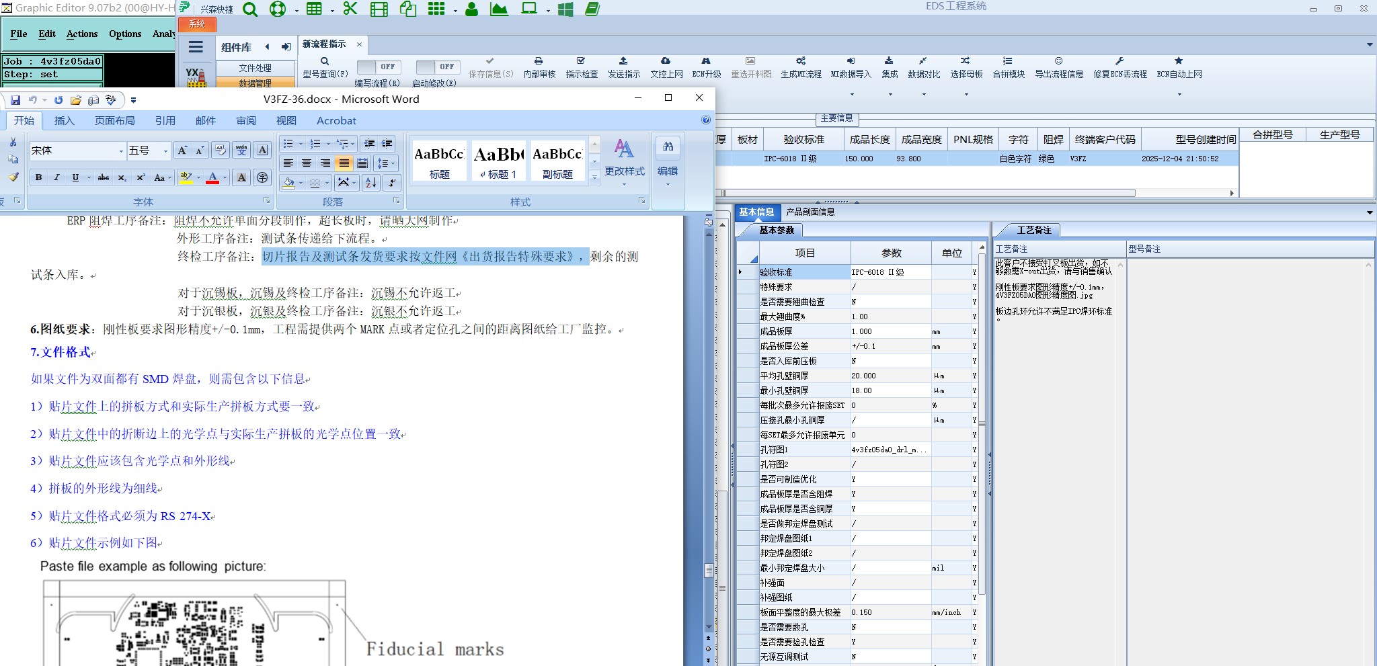Click the Word help question mark icon

tap(706, 120)
